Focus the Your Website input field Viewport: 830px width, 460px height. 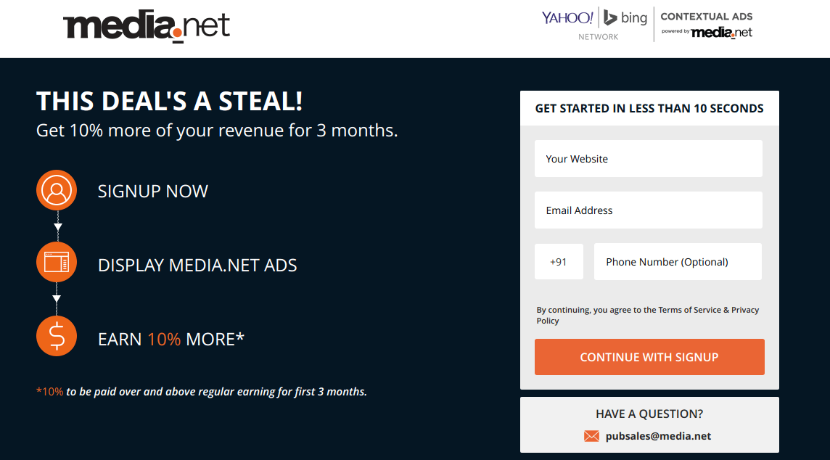[649, 159]
